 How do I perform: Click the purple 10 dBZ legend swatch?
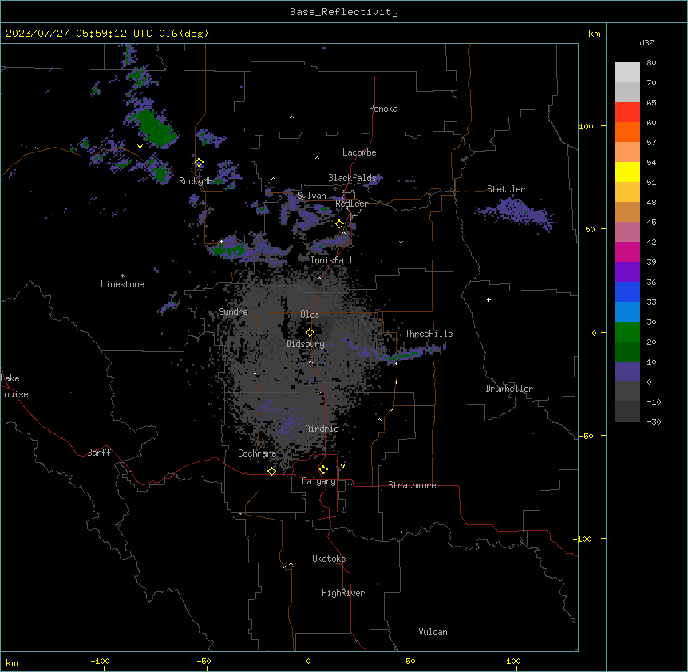pyautogui.click(x=627, y=372)
